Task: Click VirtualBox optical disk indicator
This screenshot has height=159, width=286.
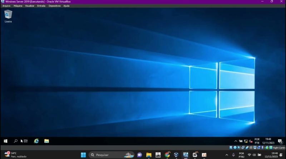Action: (x=235, y=148)
